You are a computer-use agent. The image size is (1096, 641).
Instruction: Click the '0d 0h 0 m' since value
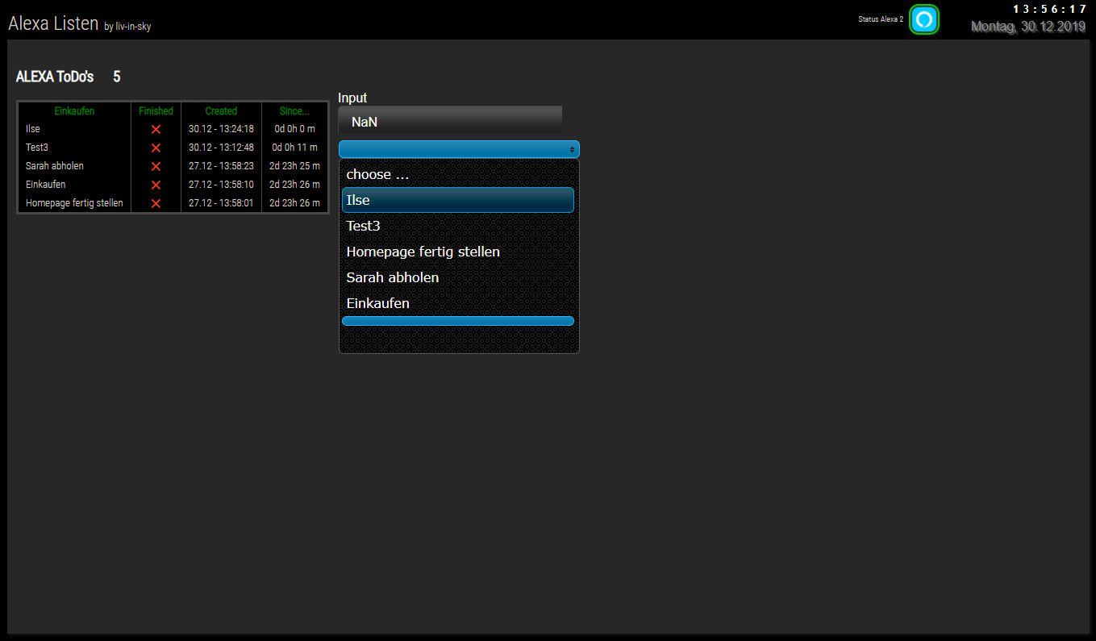(x=294, y=129)
